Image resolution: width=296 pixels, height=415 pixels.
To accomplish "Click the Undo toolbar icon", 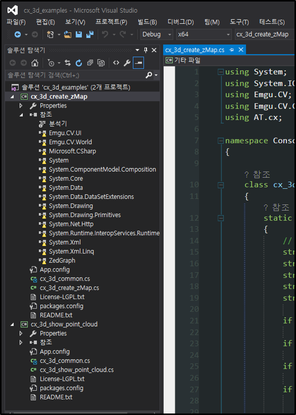I will 105,34.
